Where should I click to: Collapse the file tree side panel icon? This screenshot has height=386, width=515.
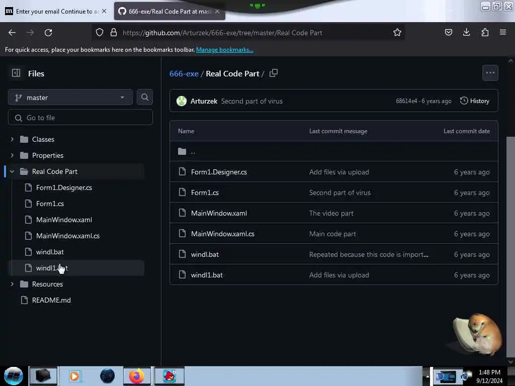coord(16,73)
